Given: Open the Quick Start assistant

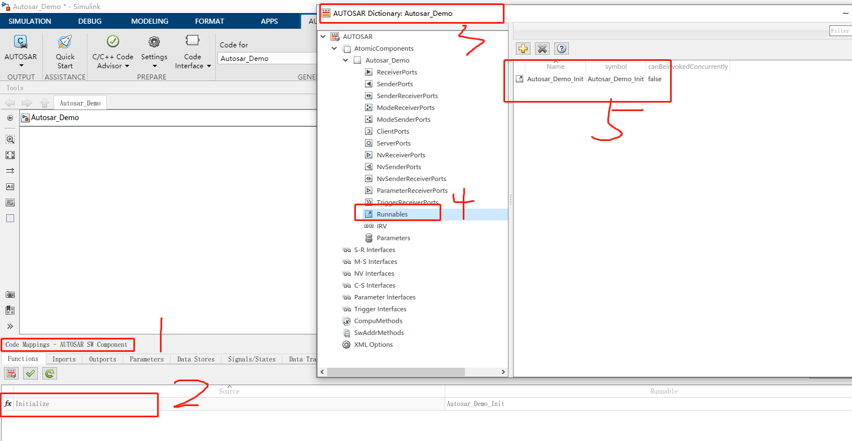Looking at the screenshot, I should (65, 51).
